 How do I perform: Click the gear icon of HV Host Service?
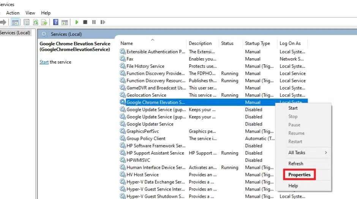click(123, 175)
